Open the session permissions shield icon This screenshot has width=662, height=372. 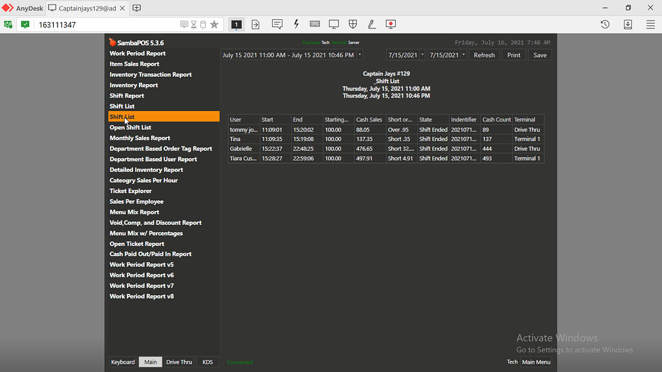pos(352,24)
